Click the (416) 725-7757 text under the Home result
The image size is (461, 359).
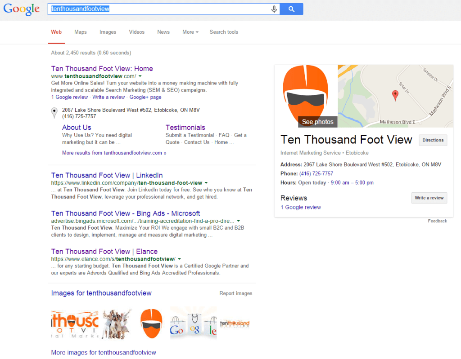[x=79, y=116]
